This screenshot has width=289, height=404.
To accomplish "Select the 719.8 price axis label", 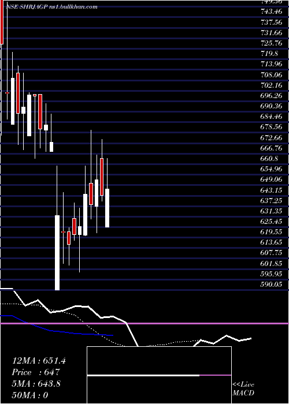I will [269, 54].
